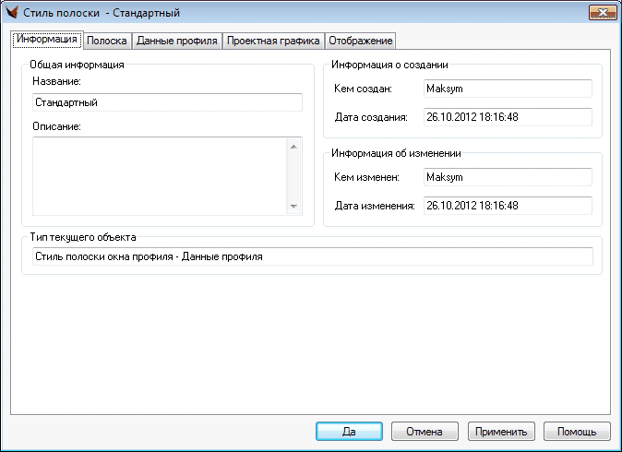Select the Данные профиля tab
This screenshot has height=452, width=622.
coord(176,41)
